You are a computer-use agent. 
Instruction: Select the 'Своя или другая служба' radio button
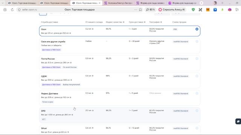[x=197, y=42]
